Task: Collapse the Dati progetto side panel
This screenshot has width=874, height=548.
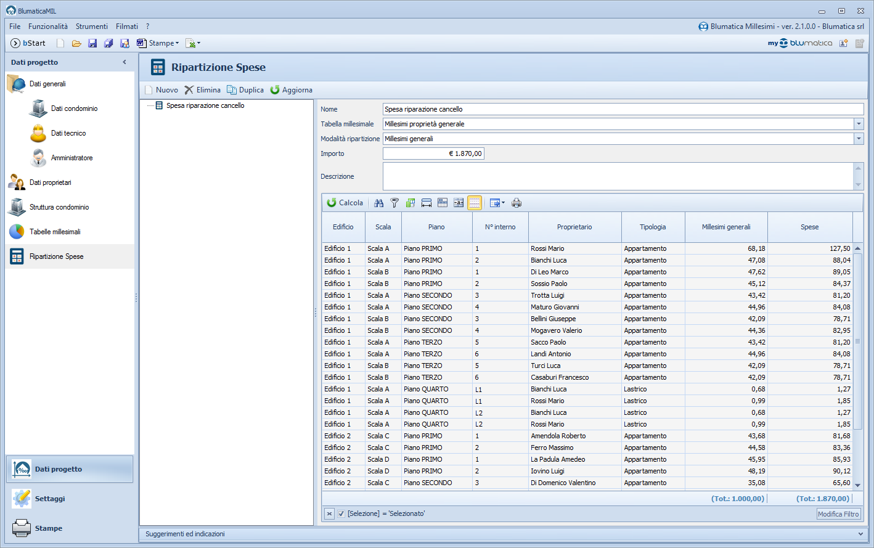Action: click(125, 62)
